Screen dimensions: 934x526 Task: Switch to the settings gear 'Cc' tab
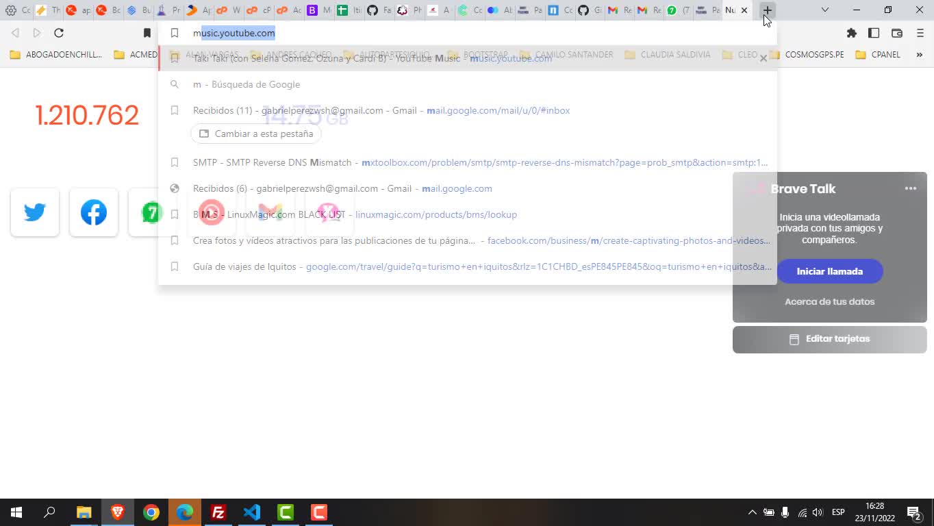(18, 10)
